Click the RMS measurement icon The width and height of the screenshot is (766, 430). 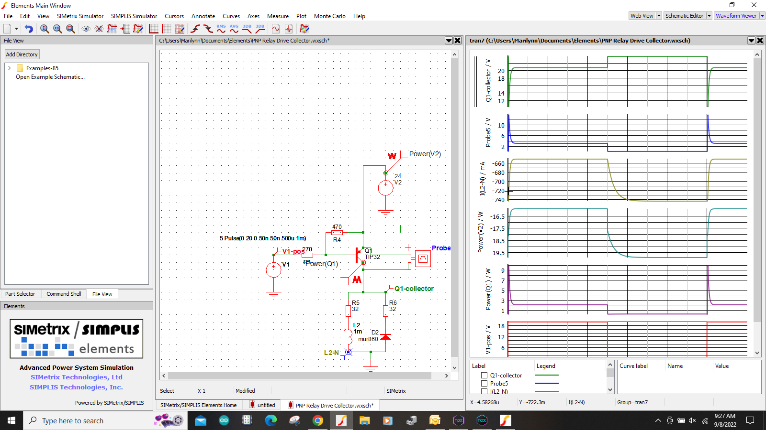[221, 29]
